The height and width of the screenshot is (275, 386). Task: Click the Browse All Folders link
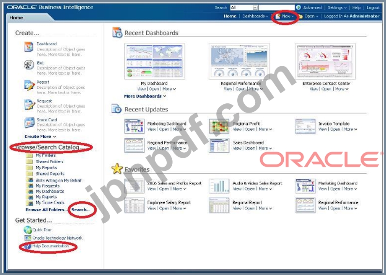pyautogui.click(x=47, y=209)
